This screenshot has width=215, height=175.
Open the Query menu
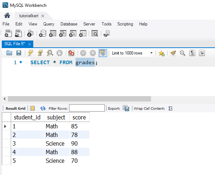click(x=49, y=24)
